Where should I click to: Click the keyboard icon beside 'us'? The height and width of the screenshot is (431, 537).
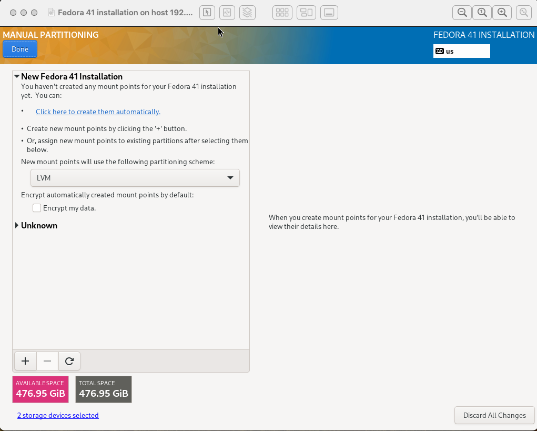click(x=440, y=51)
